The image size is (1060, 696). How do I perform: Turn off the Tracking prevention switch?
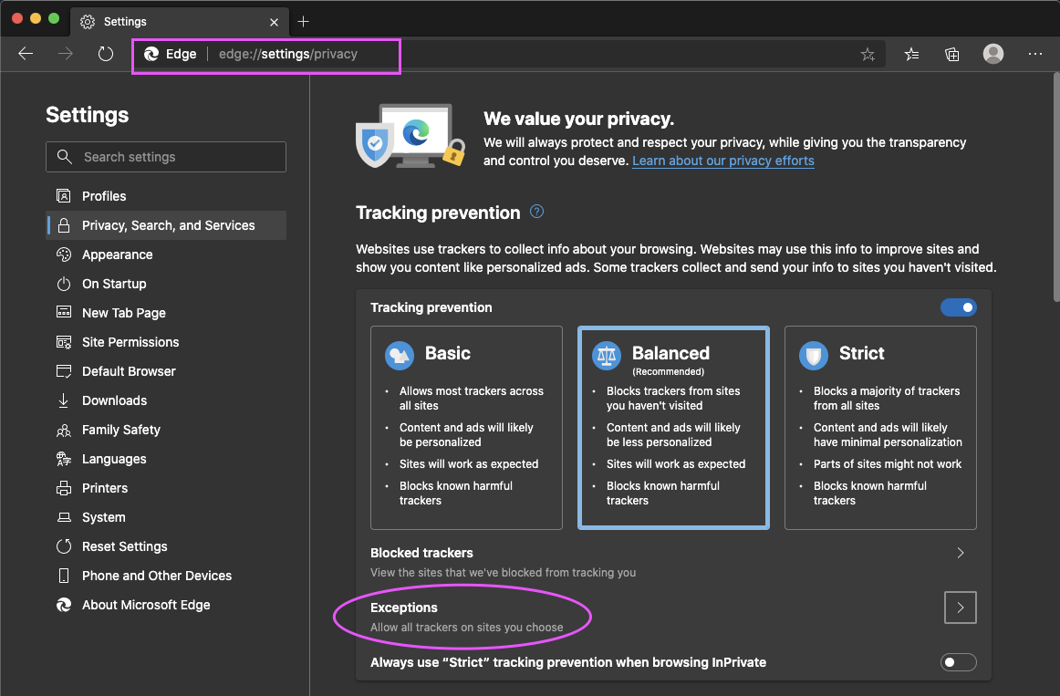pos(959,307)
